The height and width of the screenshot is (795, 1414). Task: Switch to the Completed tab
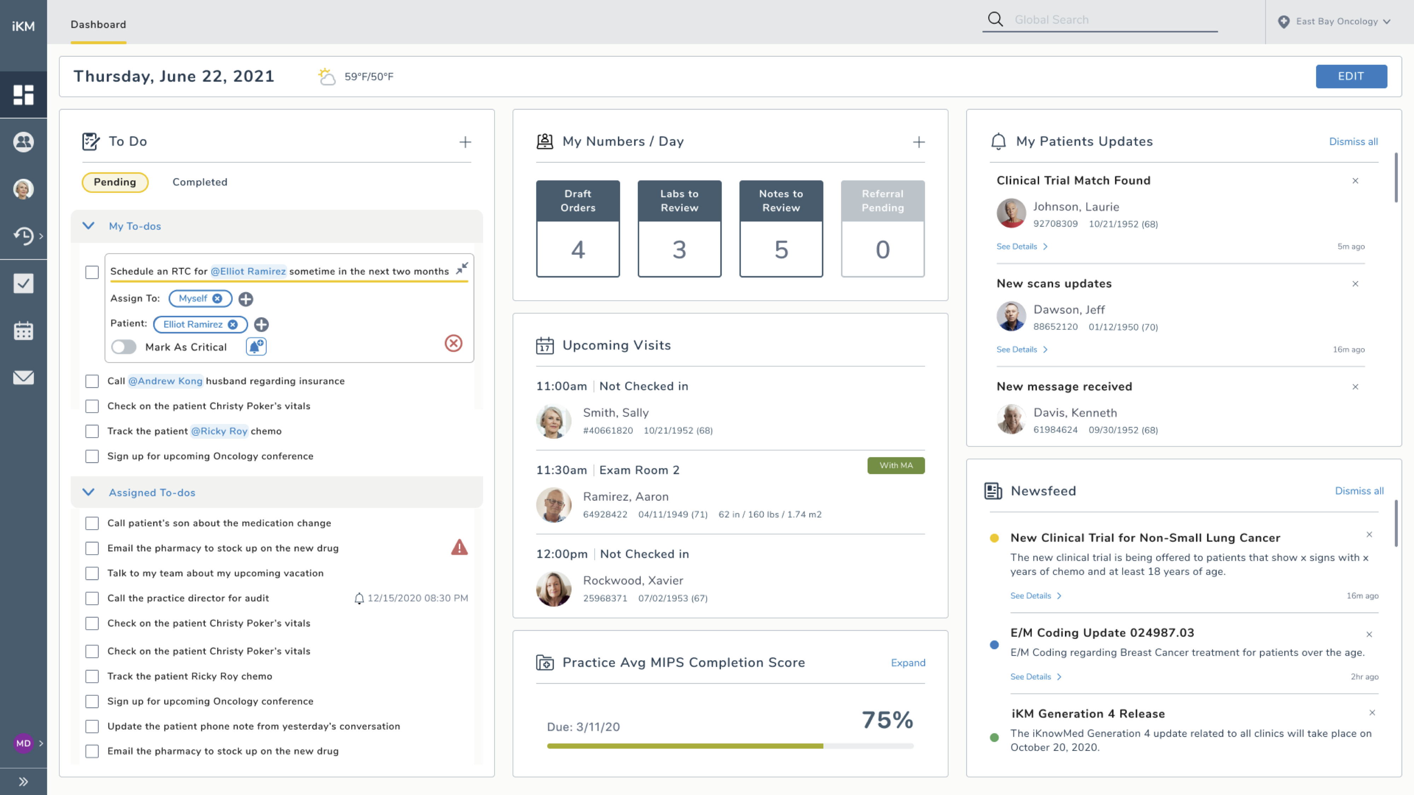200,182
